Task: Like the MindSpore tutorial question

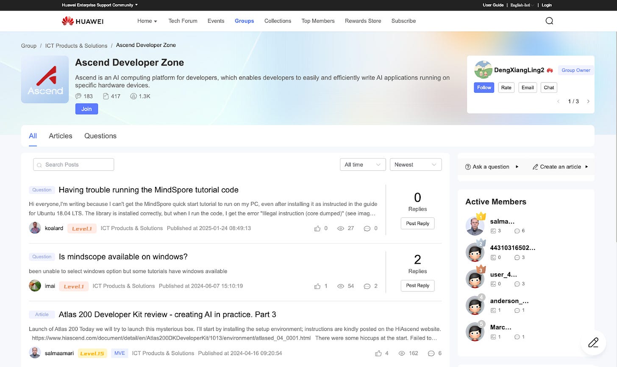Action: pos(317,228)
